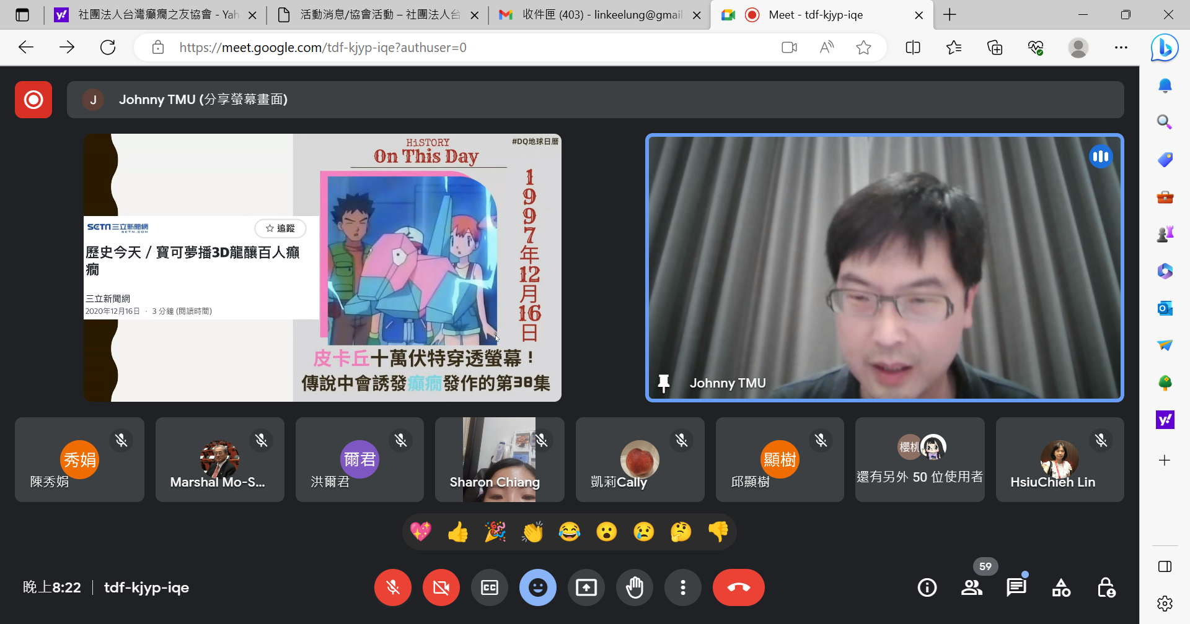Open the Edge profile avatar menu
The width and height of the screenshot is (1190, 624).
1078,48
